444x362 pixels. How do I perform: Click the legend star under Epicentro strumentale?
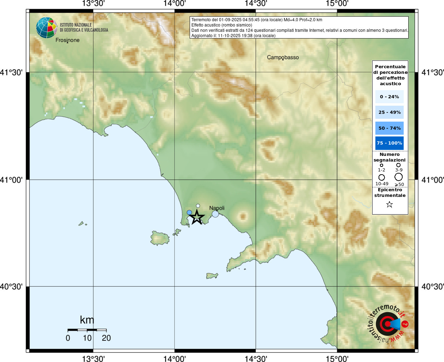390,204
